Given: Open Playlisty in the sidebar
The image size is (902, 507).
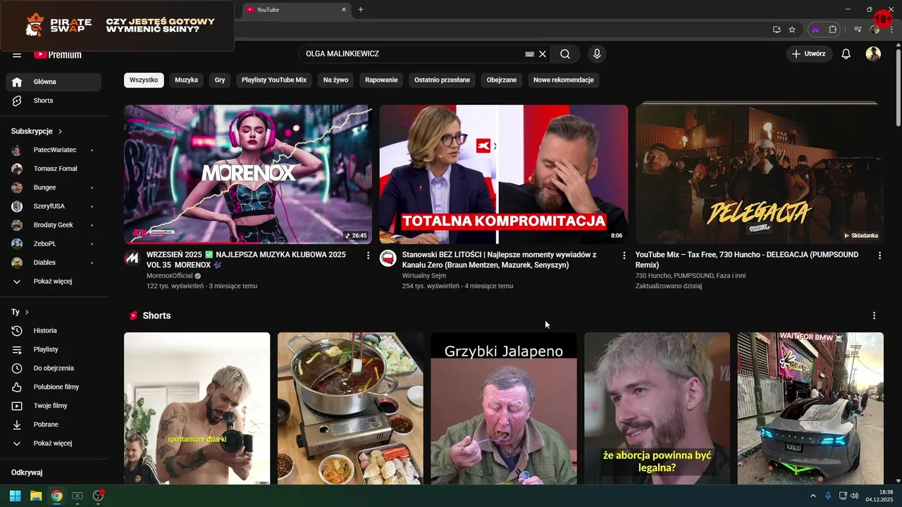Looking at the screenshot, I should coord(54,349).
